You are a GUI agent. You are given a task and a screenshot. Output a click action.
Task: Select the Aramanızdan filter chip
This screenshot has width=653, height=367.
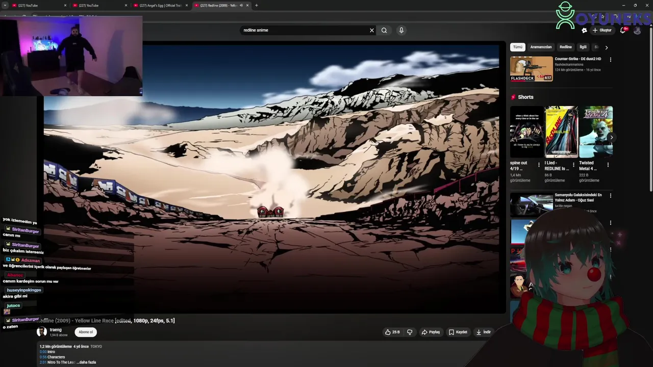coord(541,47)
